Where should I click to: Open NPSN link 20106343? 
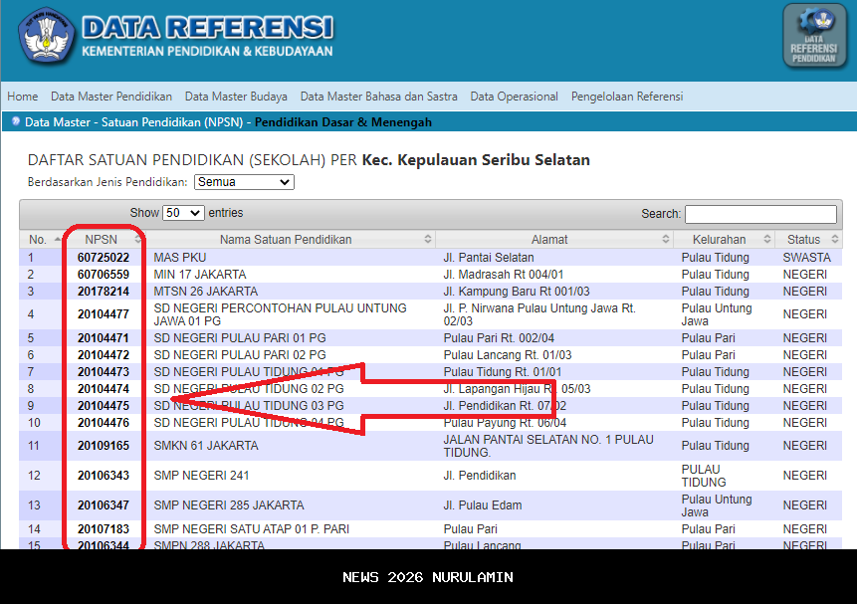coord(104,476)
